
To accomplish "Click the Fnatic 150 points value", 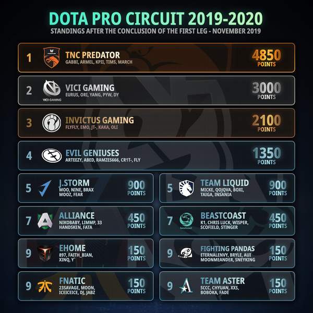I will coord(137,286).
